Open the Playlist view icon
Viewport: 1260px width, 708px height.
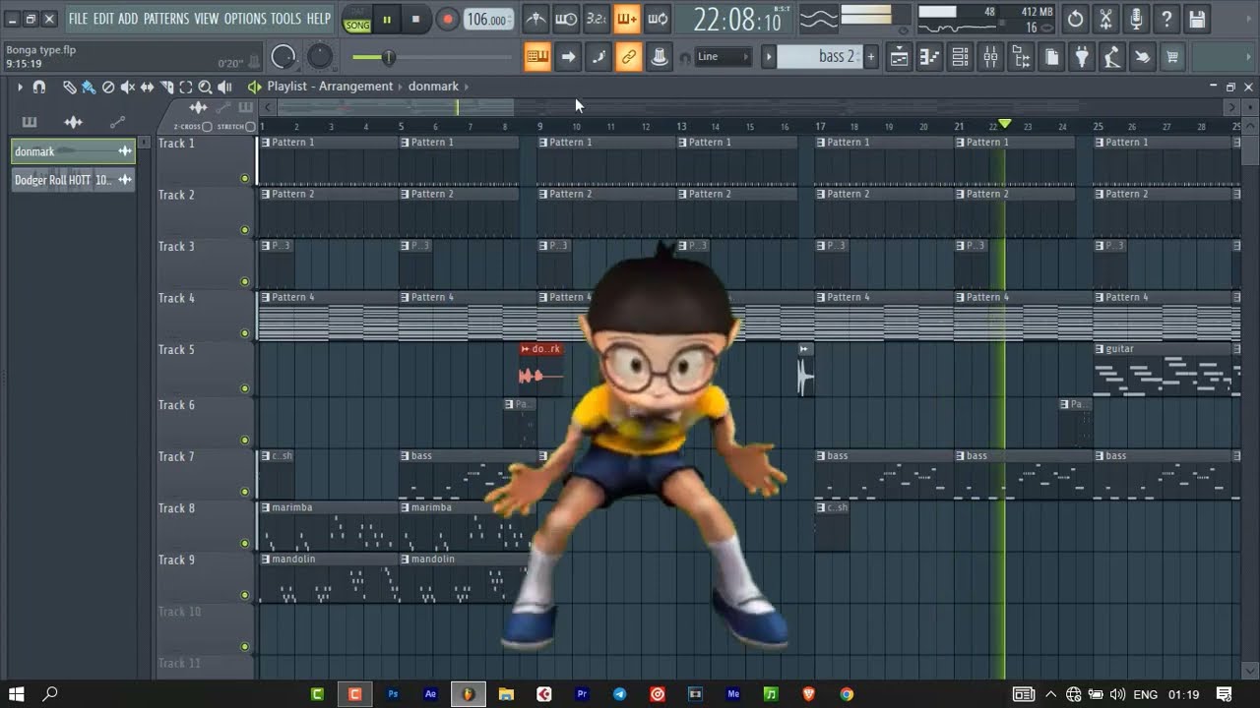tap(899, 57)
